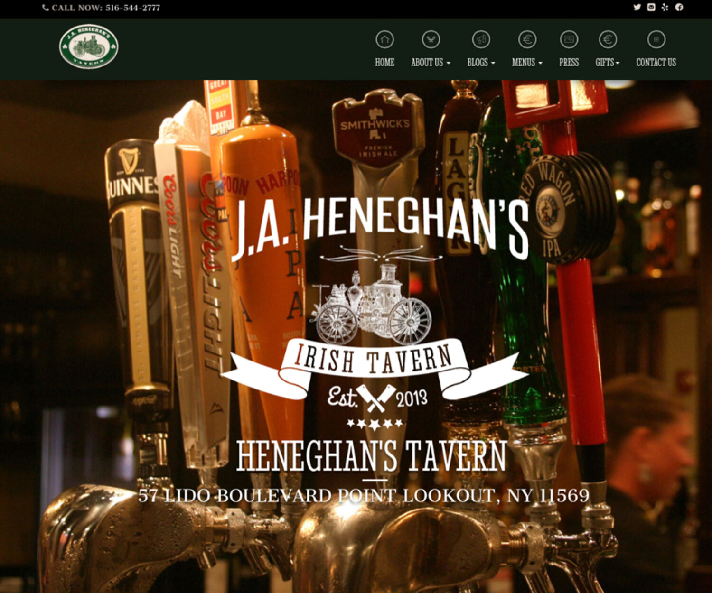712x593 pixels.
Task: Open the Gifts dropdown
Action: 608,63
